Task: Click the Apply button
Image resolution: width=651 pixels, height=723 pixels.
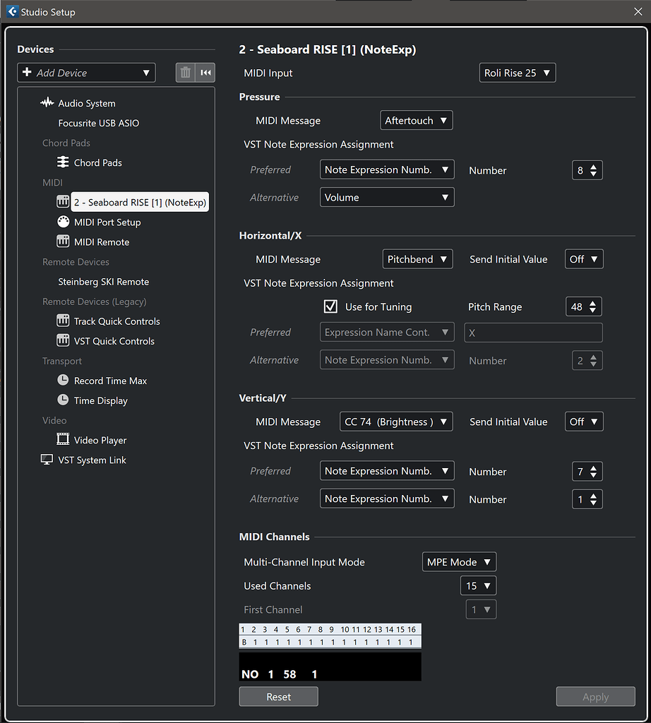Action: click(x=595, y=696)
